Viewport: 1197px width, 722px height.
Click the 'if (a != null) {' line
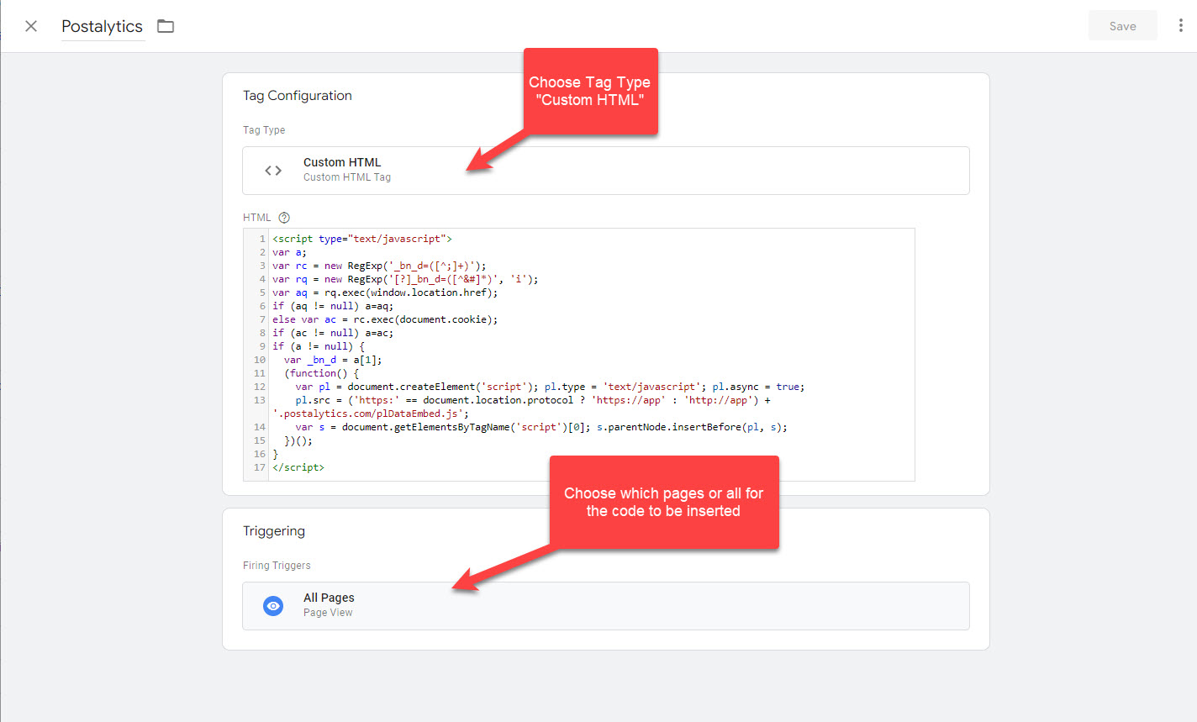pyautogui.click(x=319, y=346)
